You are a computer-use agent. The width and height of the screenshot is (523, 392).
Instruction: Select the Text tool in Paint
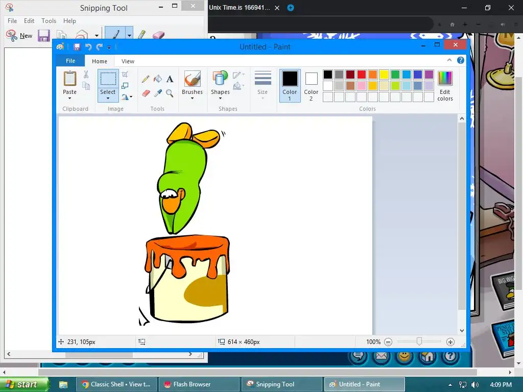point(170,79)
